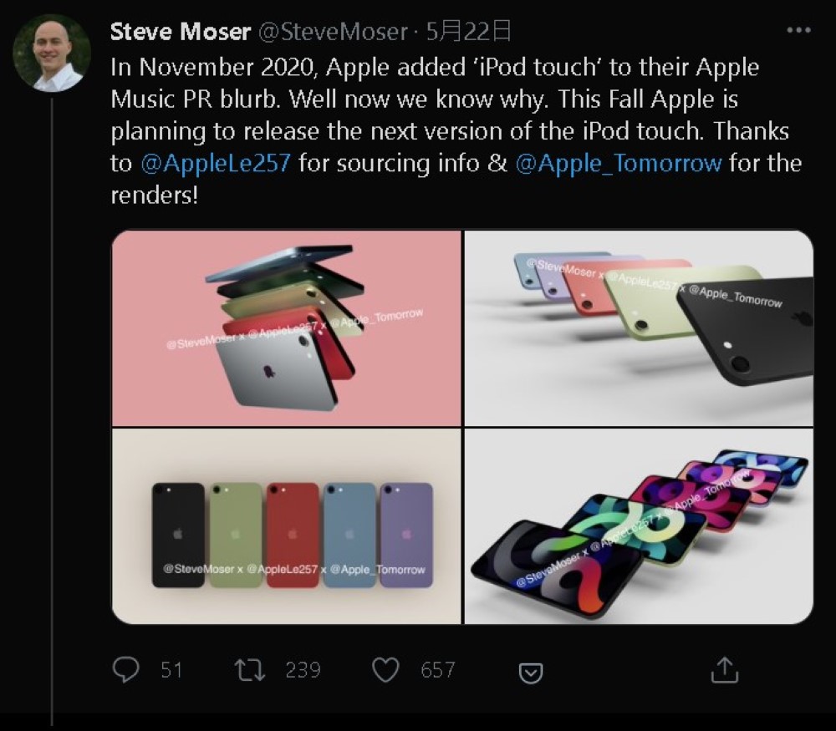The height and width of the screenshot is (731, 836).
Task: Click the reply speech bubble icon
Action: click(x=126, y=670)
